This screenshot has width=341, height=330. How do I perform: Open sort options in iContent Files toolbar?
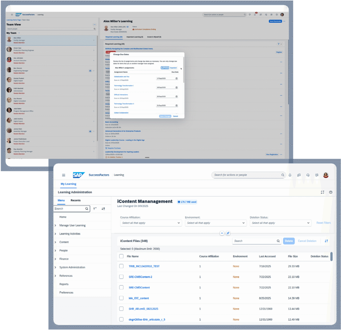tap(326, 241)
